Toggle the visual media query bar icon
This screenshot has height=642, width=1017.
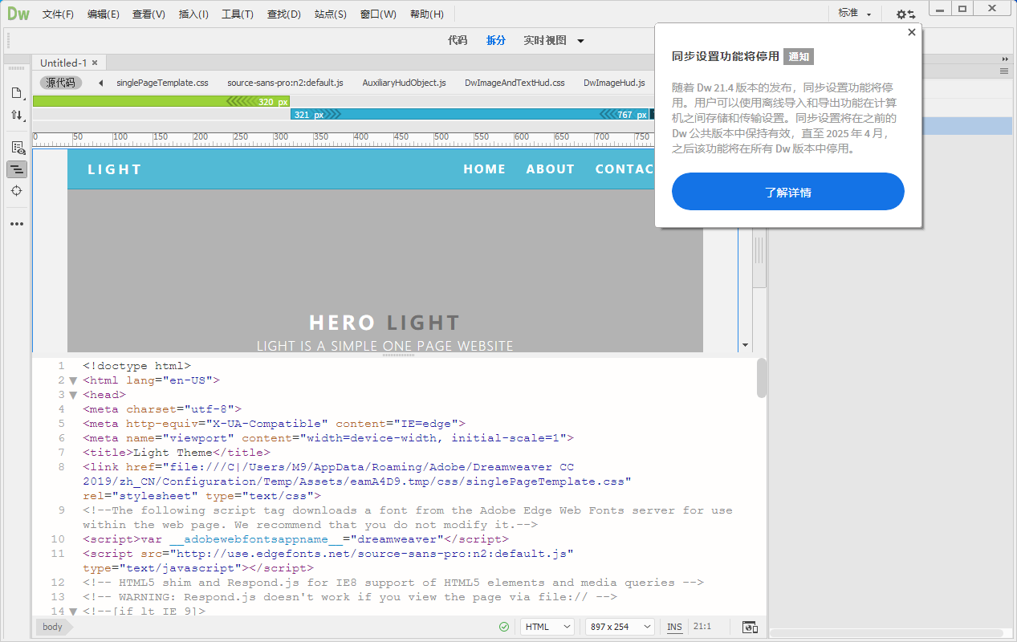click(x=17, y=169)
